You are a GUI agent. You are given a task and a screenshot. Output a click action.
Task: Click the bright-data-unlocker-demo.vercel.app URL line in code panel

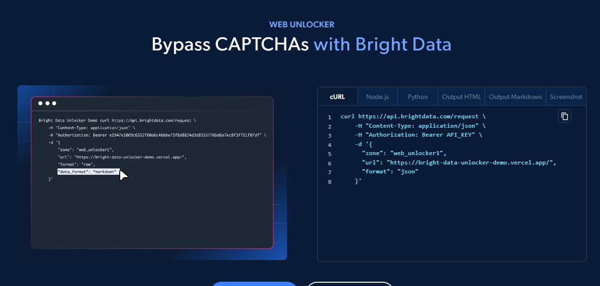[460, 163]
